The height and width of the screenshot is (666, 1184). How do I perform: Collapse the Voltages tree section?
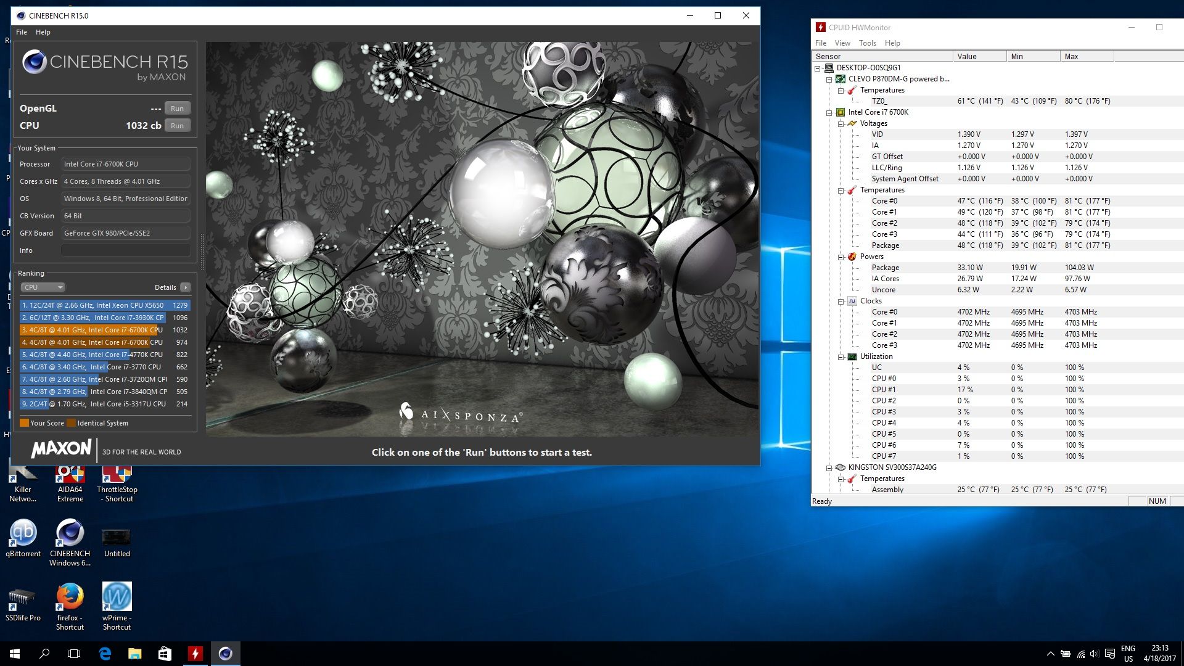[841, 123]
